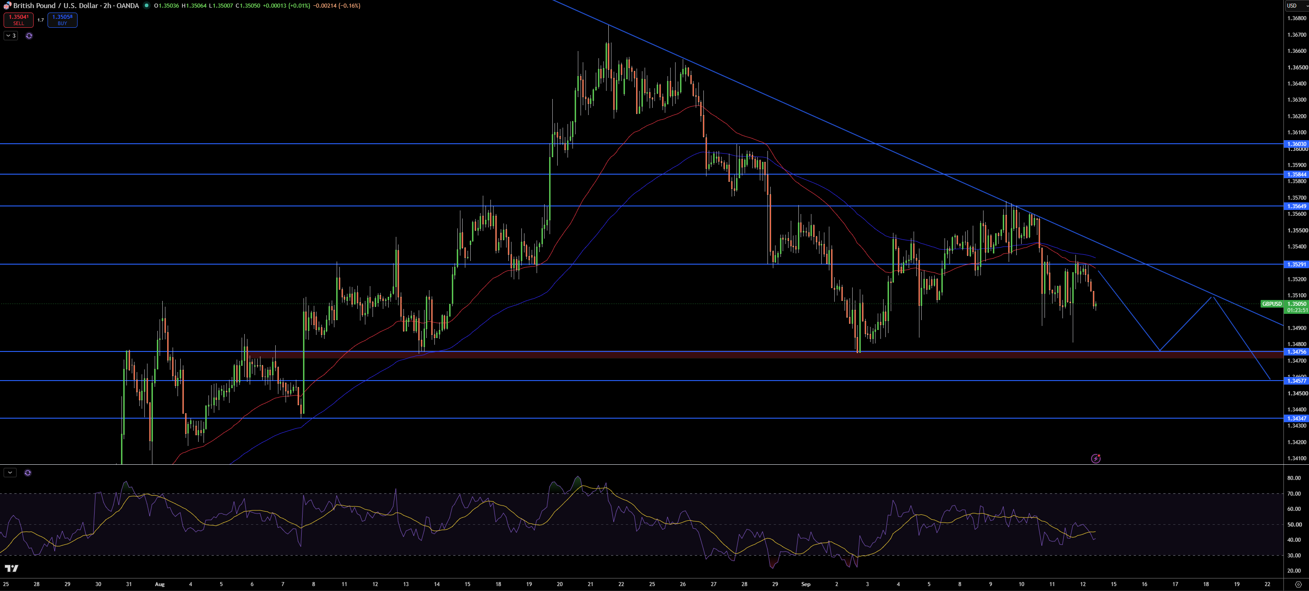Select the 1.35291 horizontal line price label
This screenshot has width=1309, height=591.
(x=1296, y=265)
